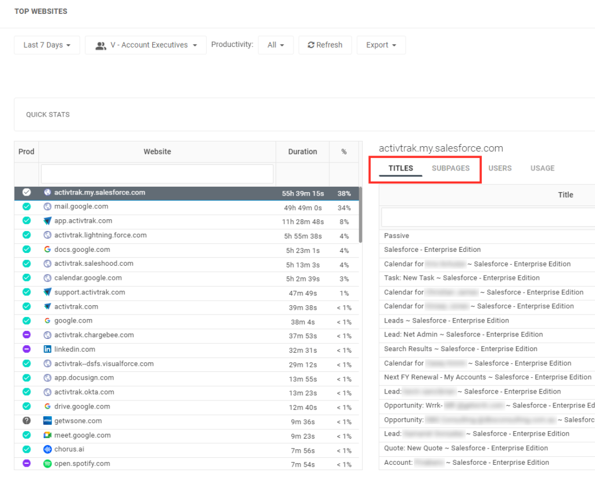The image size is (595, 484).
Task: Open the USERS tab
Action: click(x=500, y=168)
